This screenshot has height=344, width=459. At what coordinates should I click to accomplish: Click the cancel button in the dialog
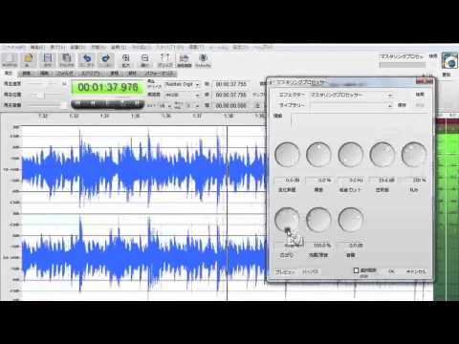[x=416, y=271]
